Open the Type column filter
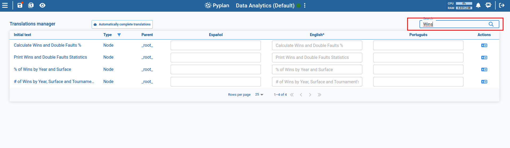510x148 pixels. pyautogui.click(x=119, y=35)
